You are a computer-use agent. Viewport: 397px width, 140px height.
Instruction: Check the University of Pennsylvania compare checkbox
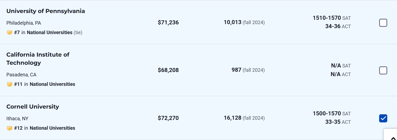pyautogui.click(x=383, y=23)
